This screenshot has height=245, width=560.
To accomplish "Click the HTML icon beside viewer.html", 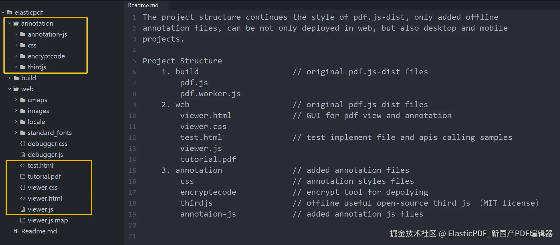I will (22, 198).
